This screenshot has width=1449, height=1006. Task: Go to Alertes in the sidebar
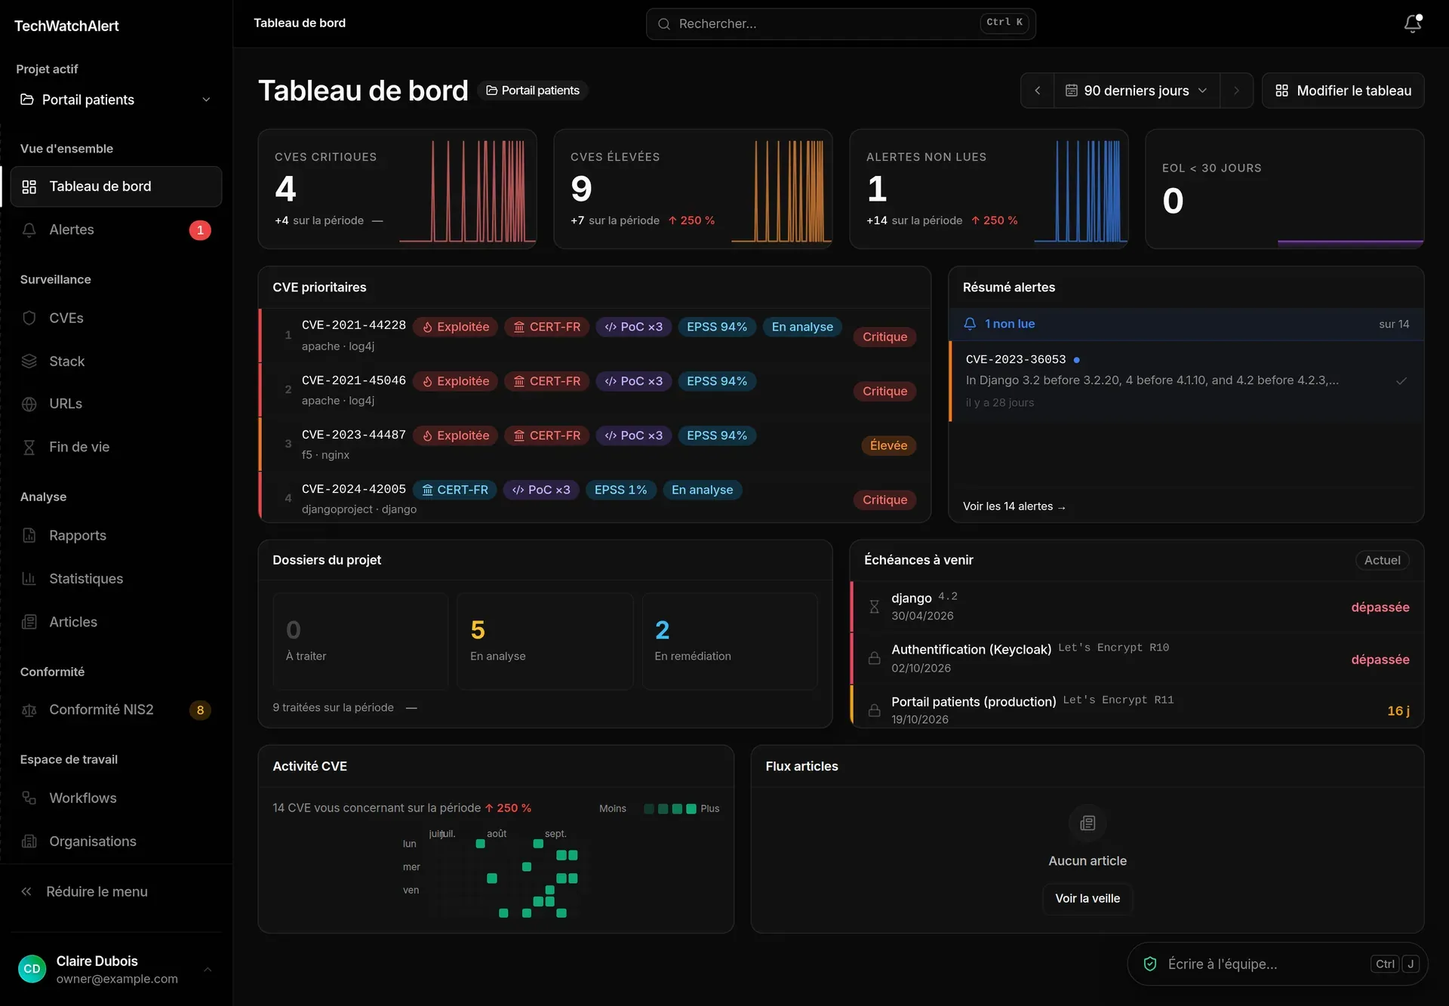pos(116,229)
